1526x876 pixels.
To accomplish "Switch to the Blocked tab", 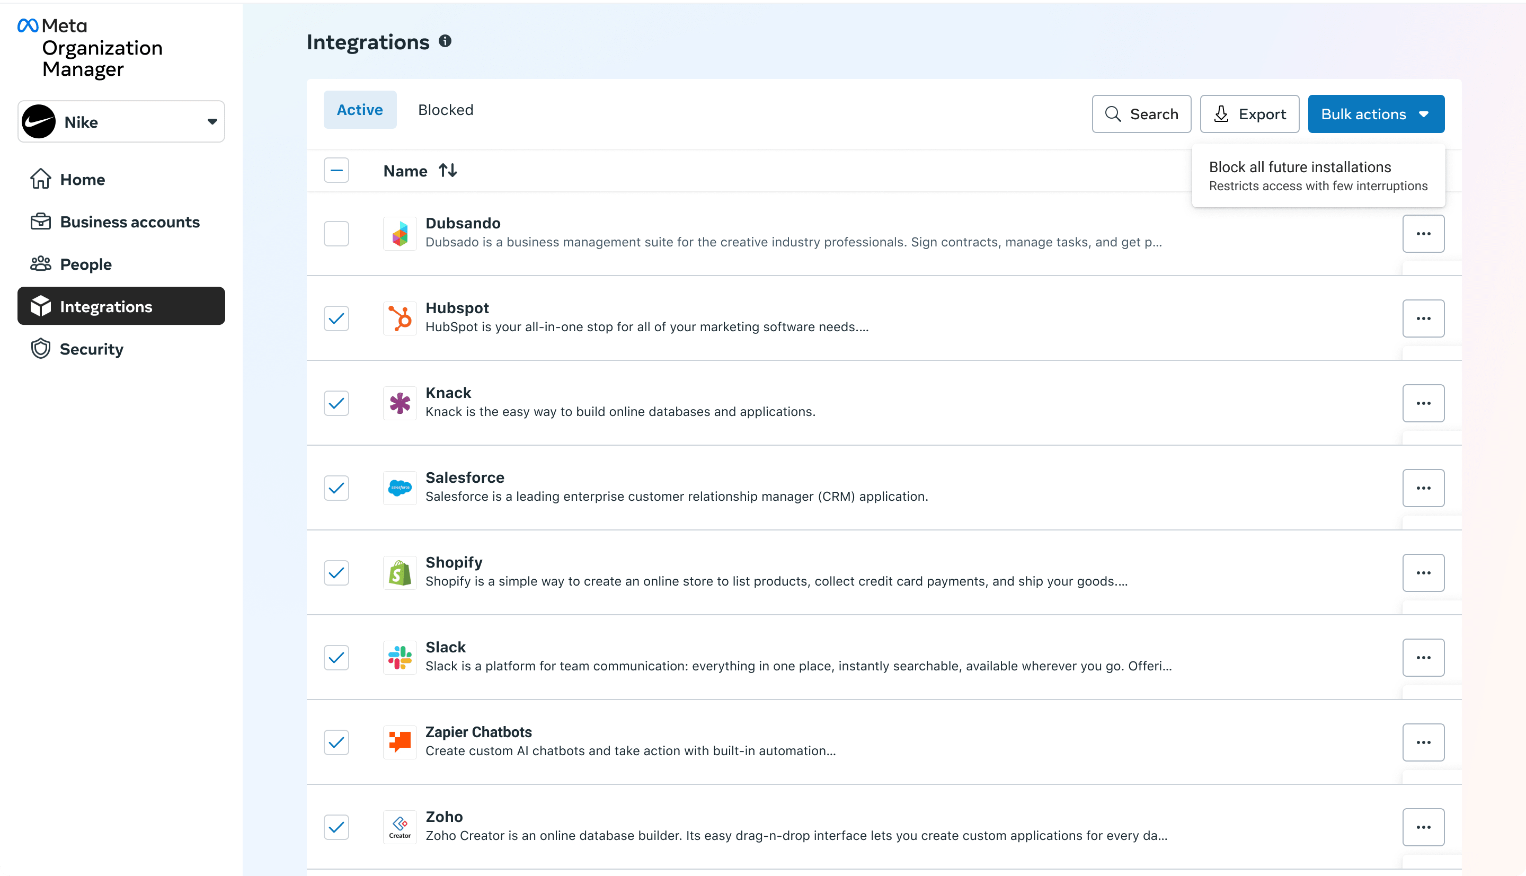I will pos(445,110).
